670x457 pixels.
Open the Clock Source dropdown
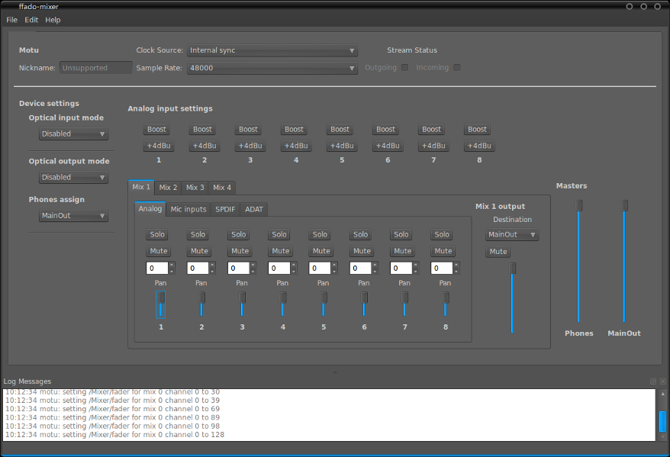[x=272, y=50]
